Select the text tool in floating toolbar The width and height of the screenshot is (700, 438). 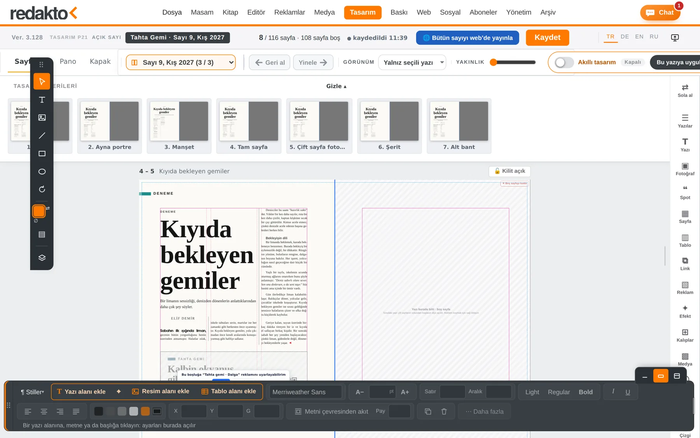click(x=42, y=100)
